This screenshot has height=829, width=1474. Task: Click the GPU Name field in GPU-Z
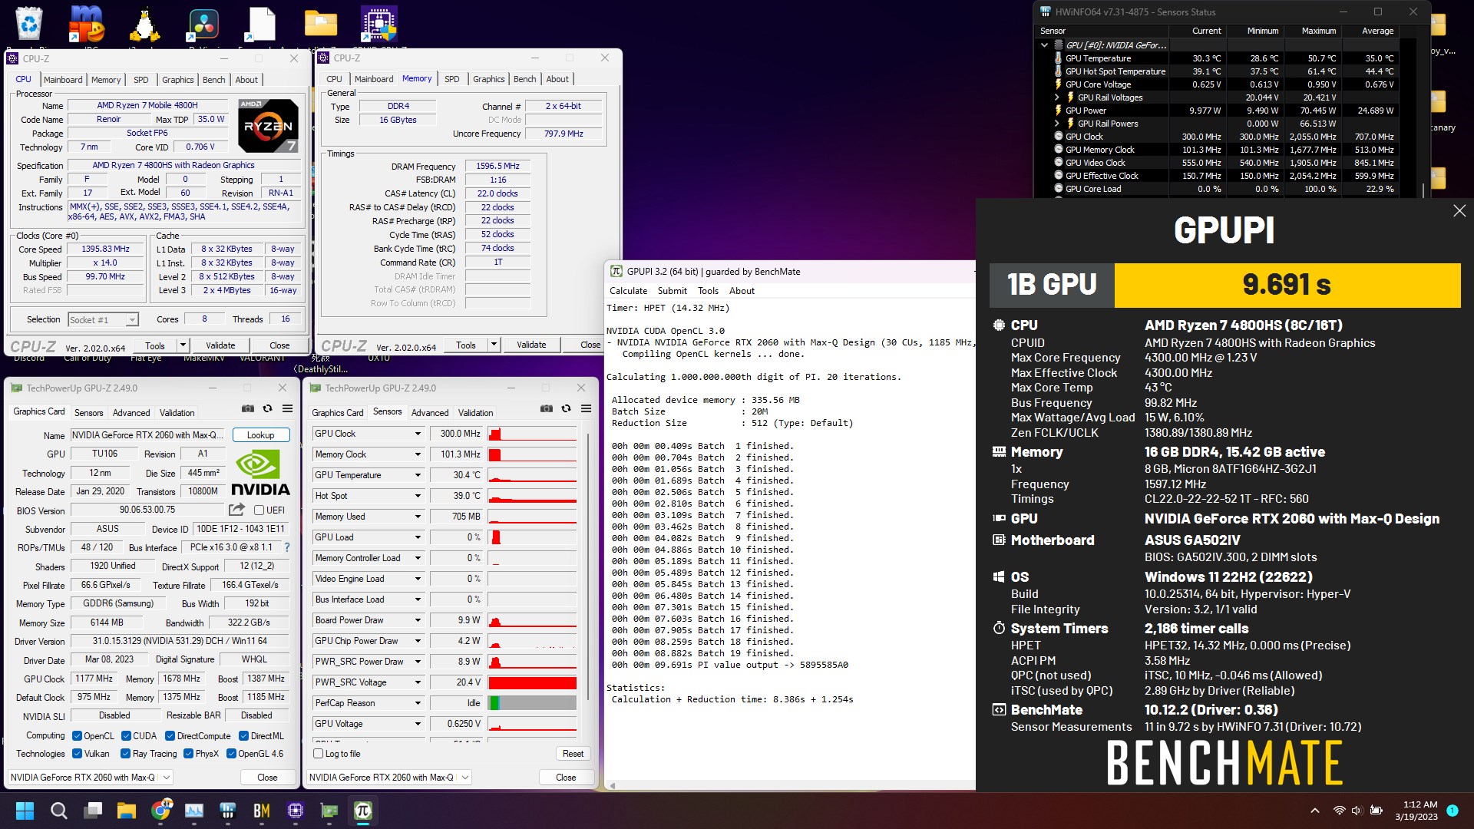click(x=149, y=435)
